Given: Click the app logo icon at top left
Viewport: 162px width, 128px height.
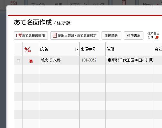Looking at the screenshot, I should 14,3.
